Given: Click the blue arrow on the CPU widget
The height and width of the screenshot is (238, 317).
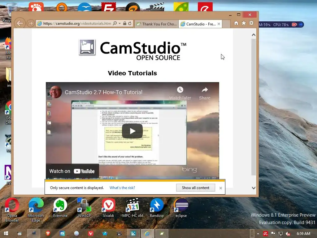Looking at the screenshot, I should point(301,24).
